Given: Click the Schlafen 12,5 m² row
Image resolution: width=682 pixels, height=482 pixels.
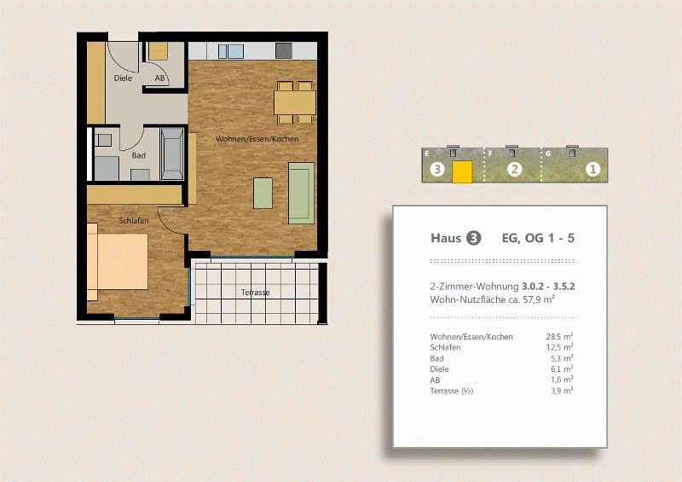Looking at the screenshot, I should tap(502, 348).
